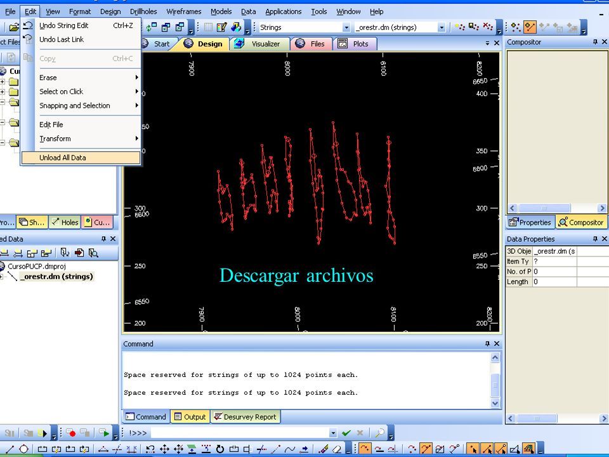Click the magnifier find command icon
The image size is (609, 457).
pos(380,433)
